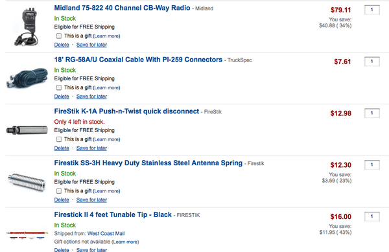
Task: Delete the FireStik K-1A quick disconnect
Action: point(62,148)
